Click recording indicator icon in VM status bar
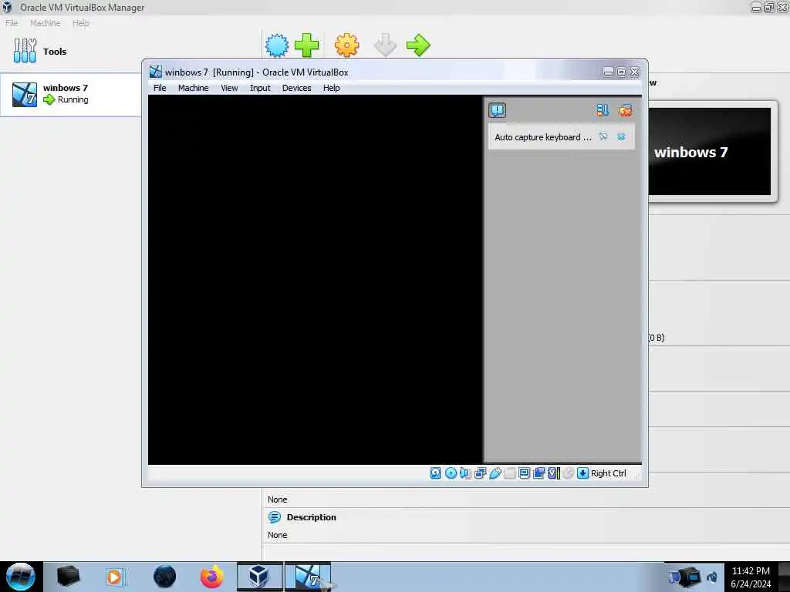 538,473
